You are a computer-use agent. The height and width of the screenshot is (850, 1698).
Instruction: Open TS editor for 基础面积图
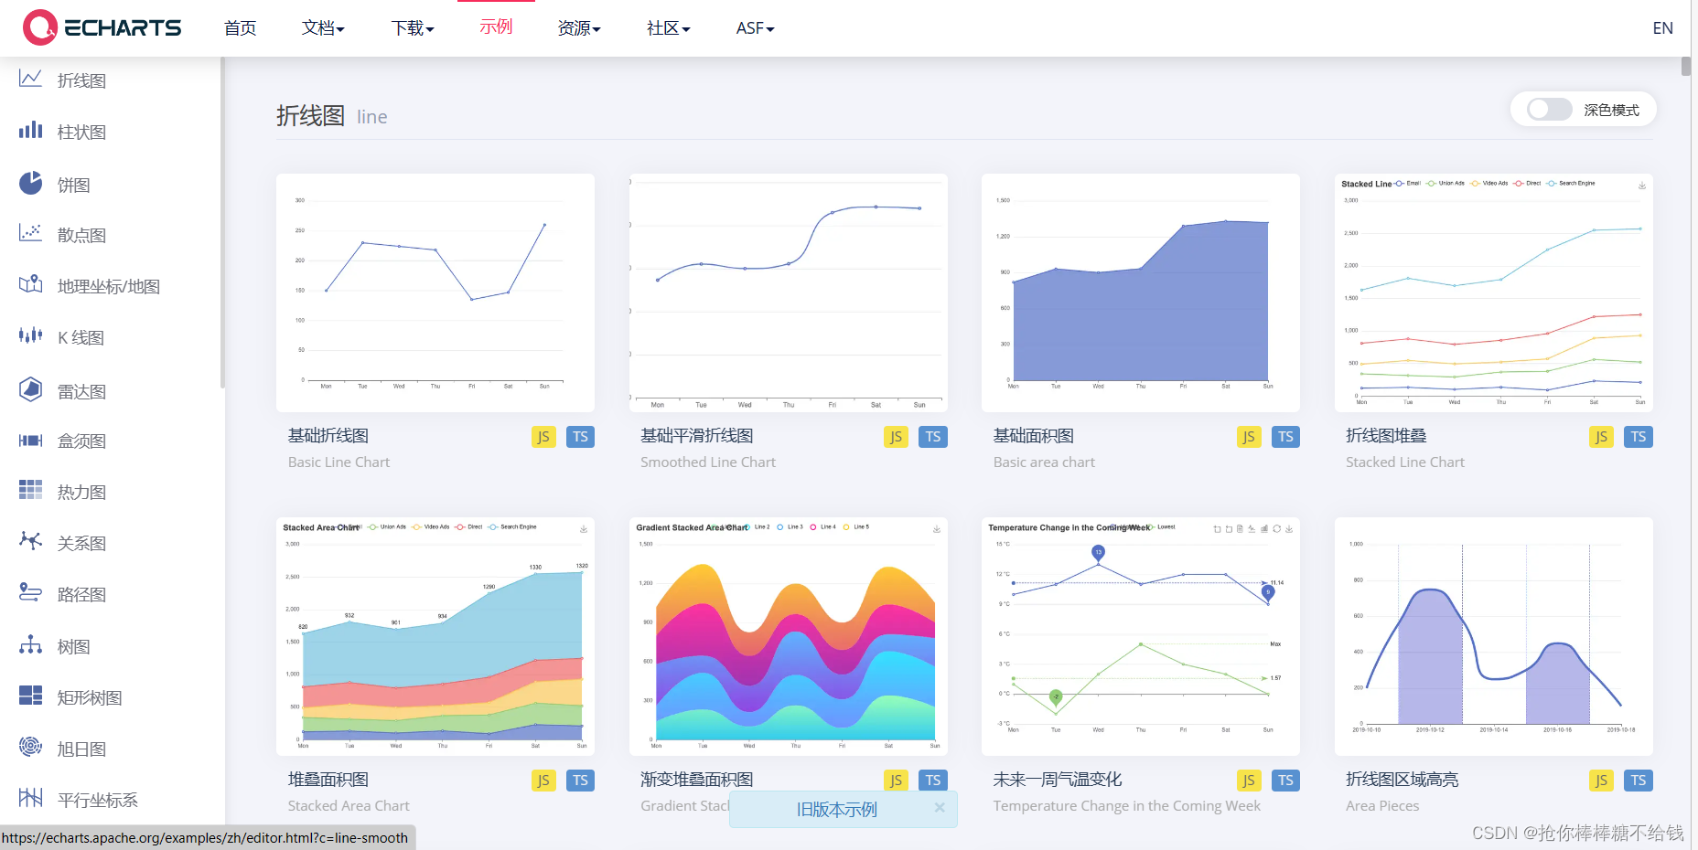1286,437
